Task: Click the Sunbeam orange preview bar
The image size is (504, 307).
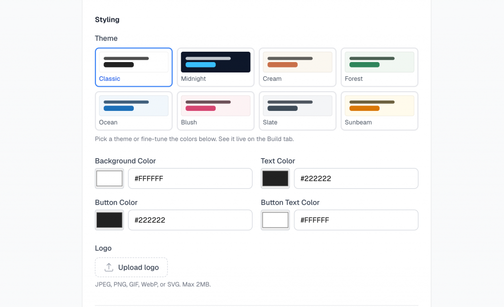Action: [365, 108]
